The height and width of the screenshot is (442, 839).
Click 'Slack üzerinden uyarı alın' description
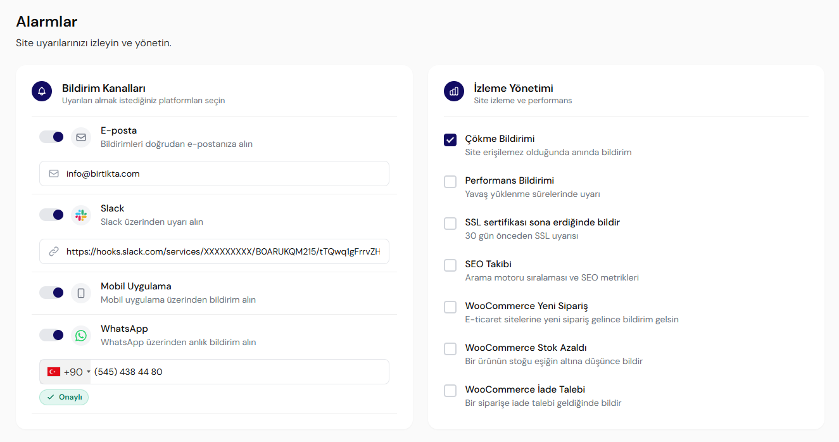pyautogui.click(x=152, y=222)
